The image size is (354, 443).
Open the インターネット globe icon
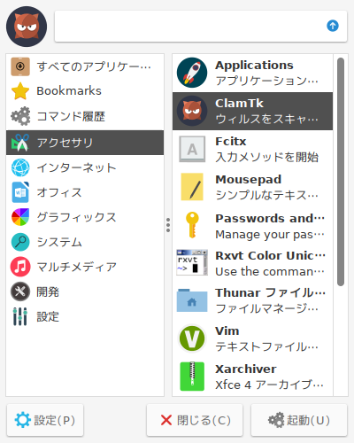[20, 167]
